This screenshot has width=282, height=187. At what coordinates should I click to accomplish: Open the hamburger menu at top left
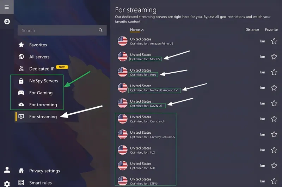click(x=7, y=7)
